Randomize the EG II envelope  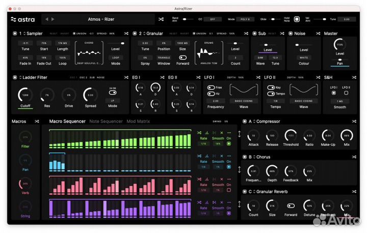coord(198,77)
